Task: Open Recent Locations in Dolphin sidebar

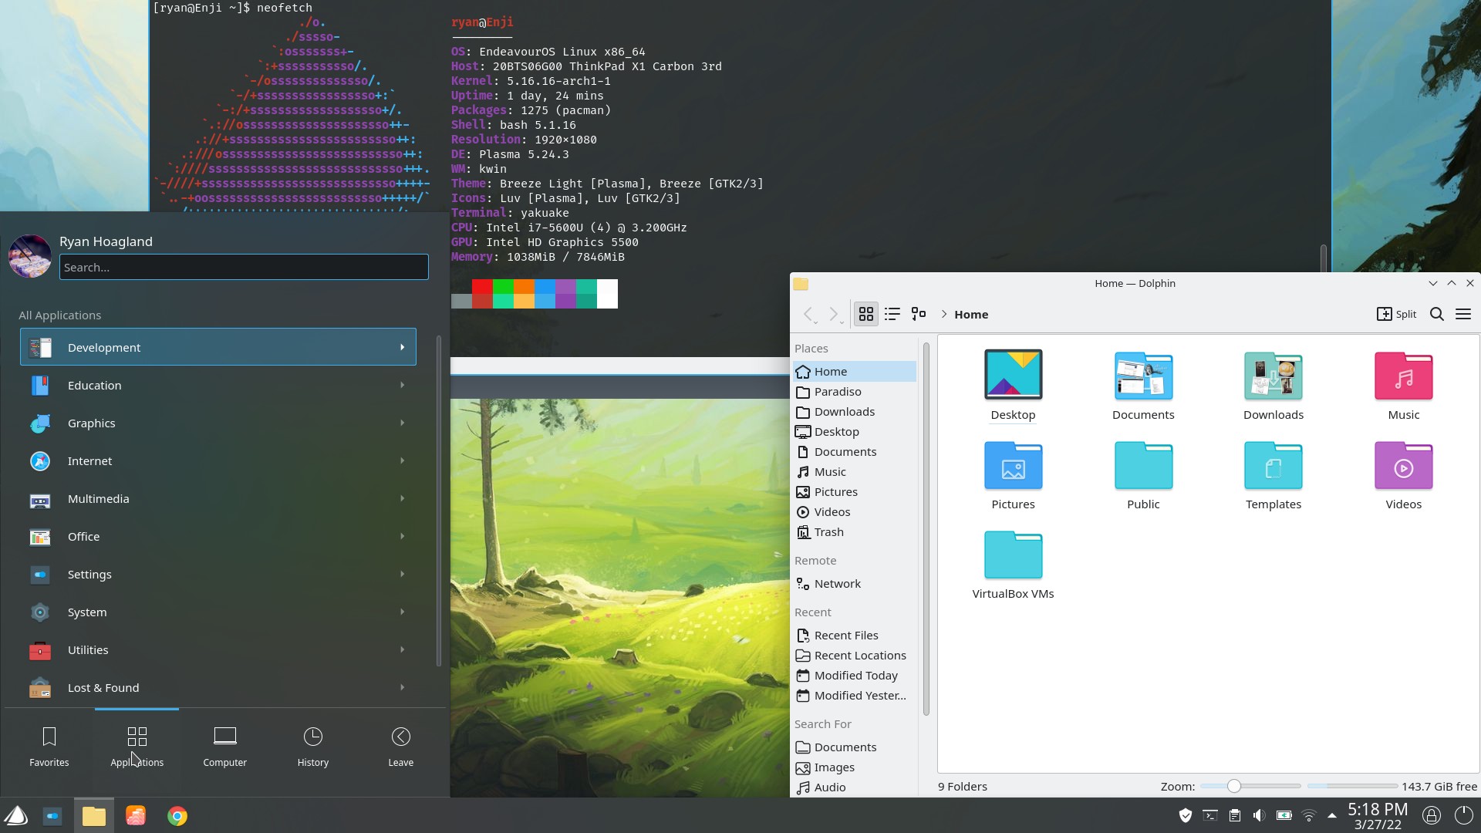Action: point(855,656)
